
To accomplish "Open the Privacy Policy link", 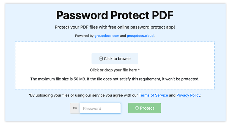I will (x=188, y=95).
